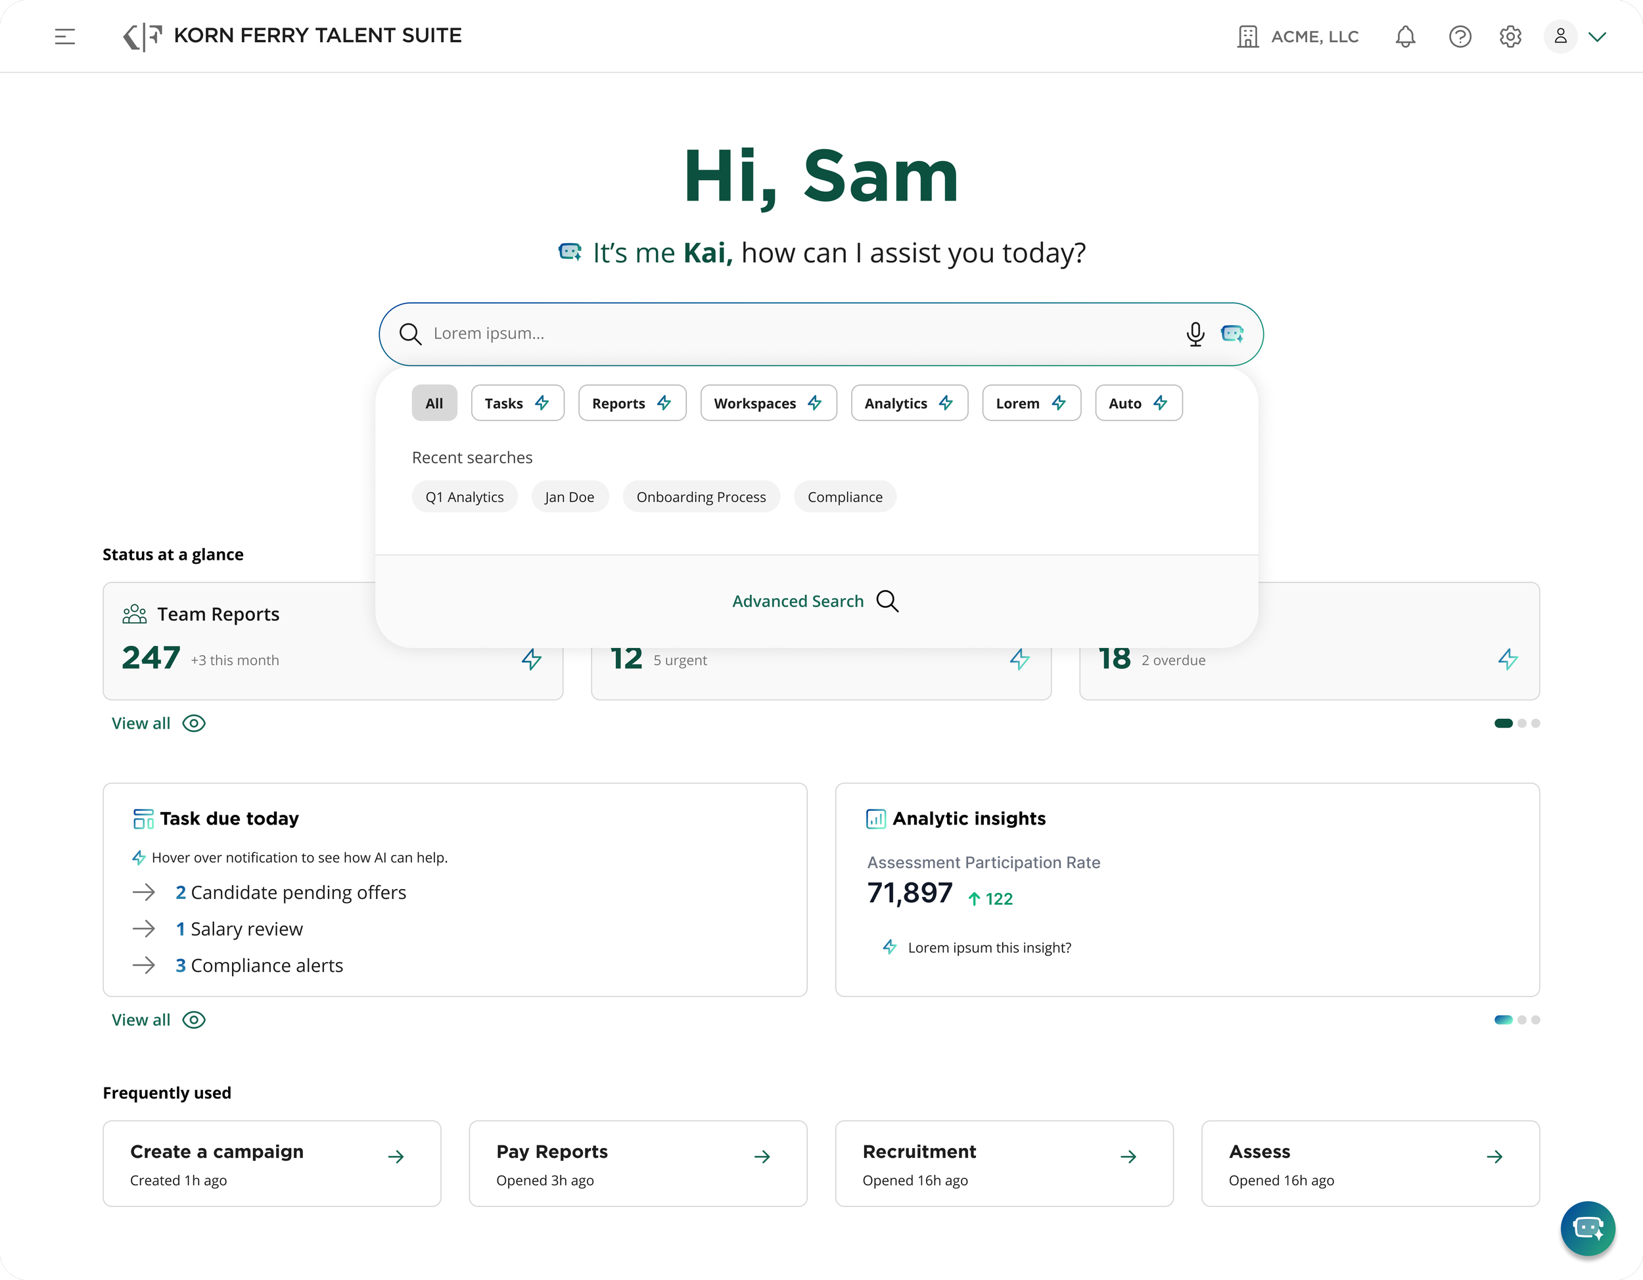Select the Q1 Analytics recent search chip
1643x1280 pixels.
[x=464, y=496]
